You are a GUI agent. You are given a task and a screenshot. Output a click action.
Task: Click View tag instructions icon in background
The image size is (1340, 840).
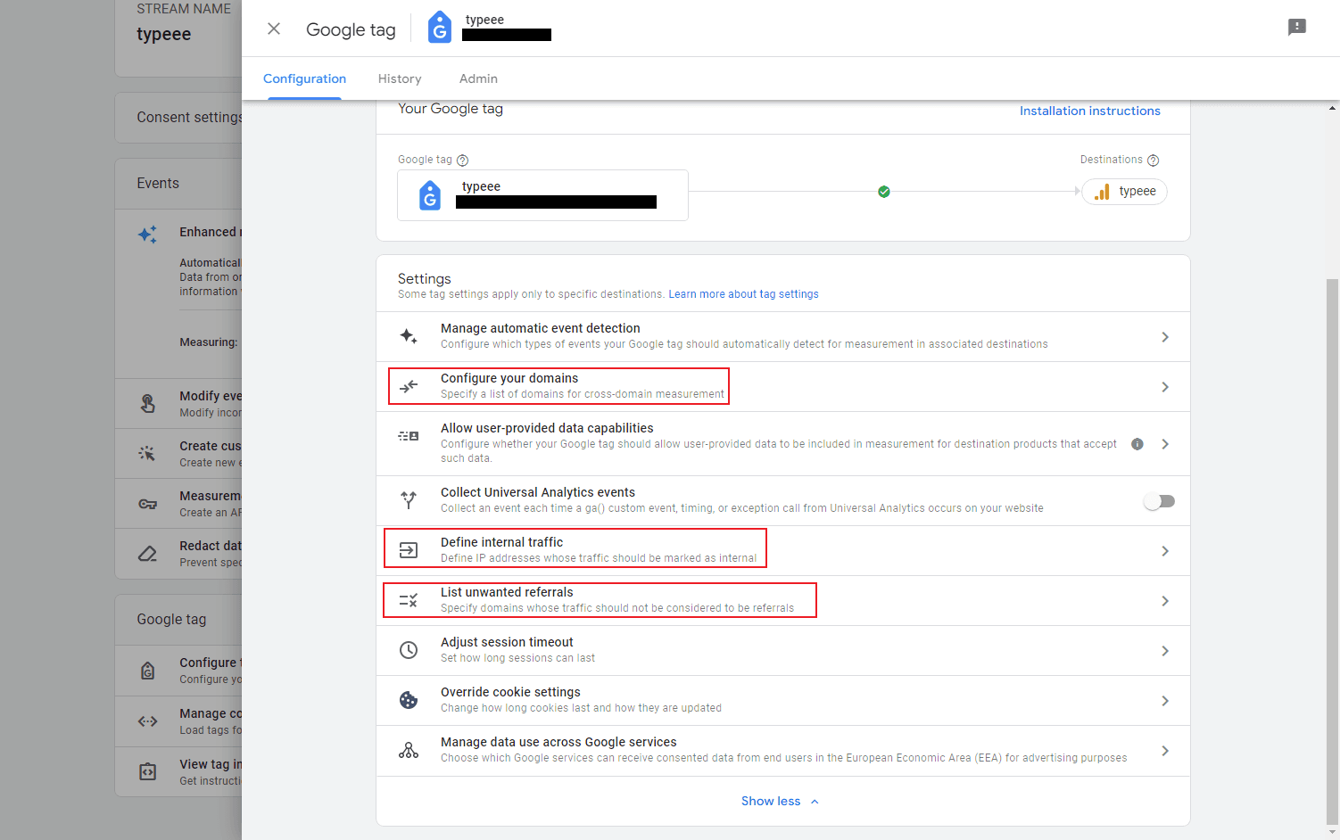click(147, 771)
